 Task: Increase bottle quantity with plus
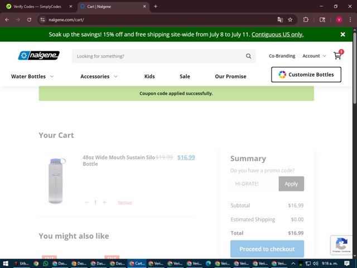click(104, 202)
